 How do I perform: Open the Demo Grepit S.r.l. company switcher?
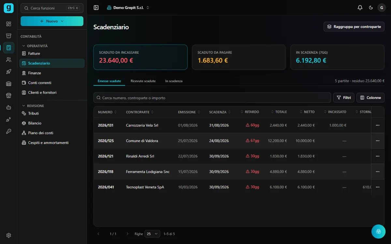click(x=128, y=7)
